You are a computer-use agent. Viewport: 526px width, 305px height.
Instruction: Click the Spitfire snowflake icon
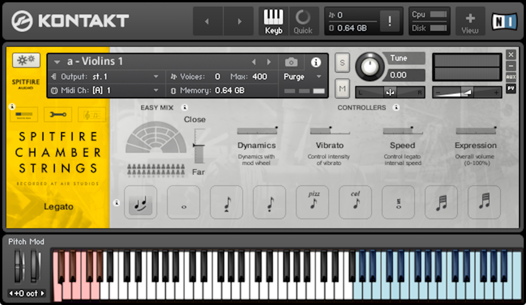pyautogui.click(x=26, y=60)
